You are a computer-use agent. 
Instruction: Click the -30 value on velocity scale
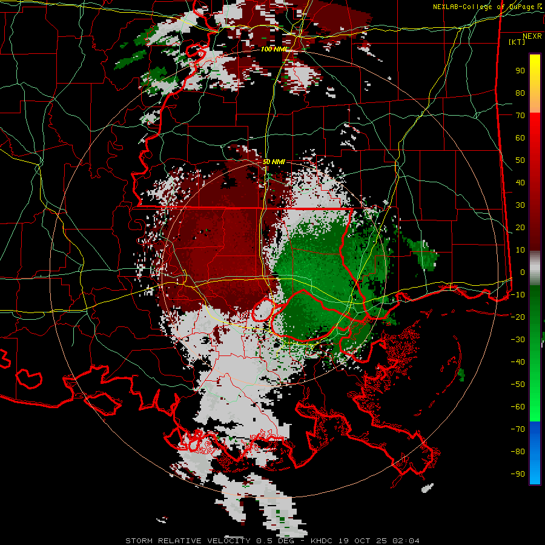click(518, 340)
